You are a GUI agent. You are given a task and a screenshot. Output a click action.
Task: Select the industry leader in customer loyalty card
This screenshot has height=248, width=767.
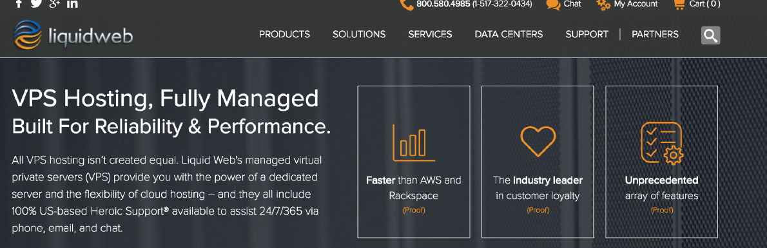(x=538, y=162)
